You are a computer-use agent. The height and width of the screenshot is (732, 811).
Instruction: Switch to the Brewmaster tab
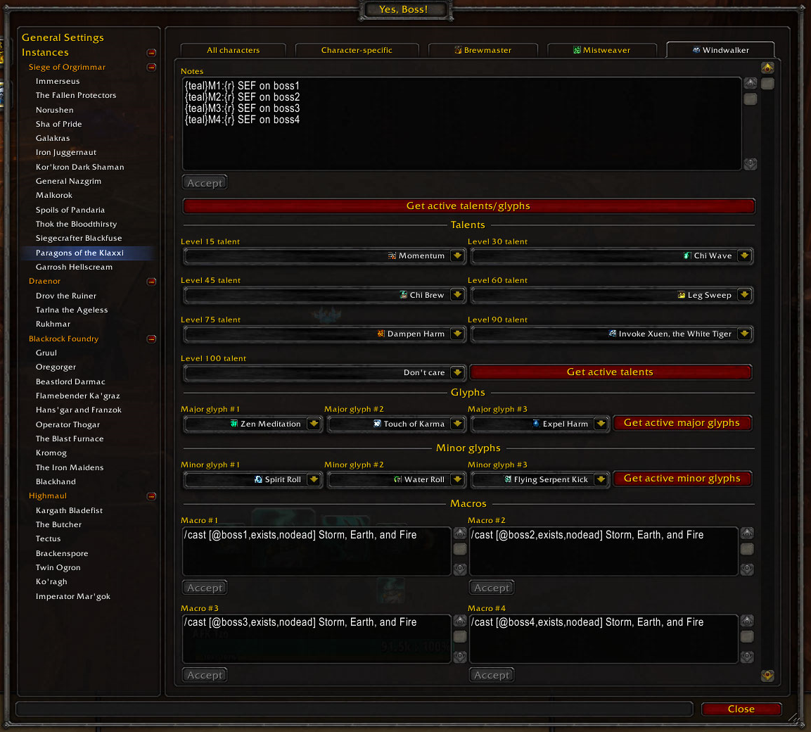[x=483, y=50]
